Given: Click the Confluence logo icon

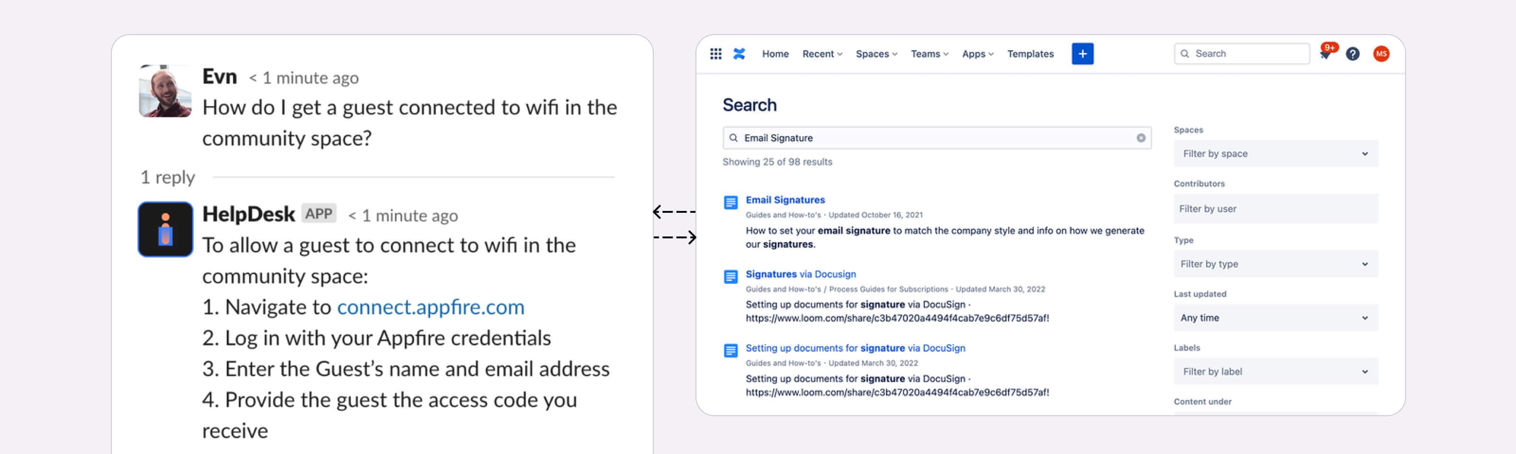Looking at the screenshot, I should click(x=739, y=54).
